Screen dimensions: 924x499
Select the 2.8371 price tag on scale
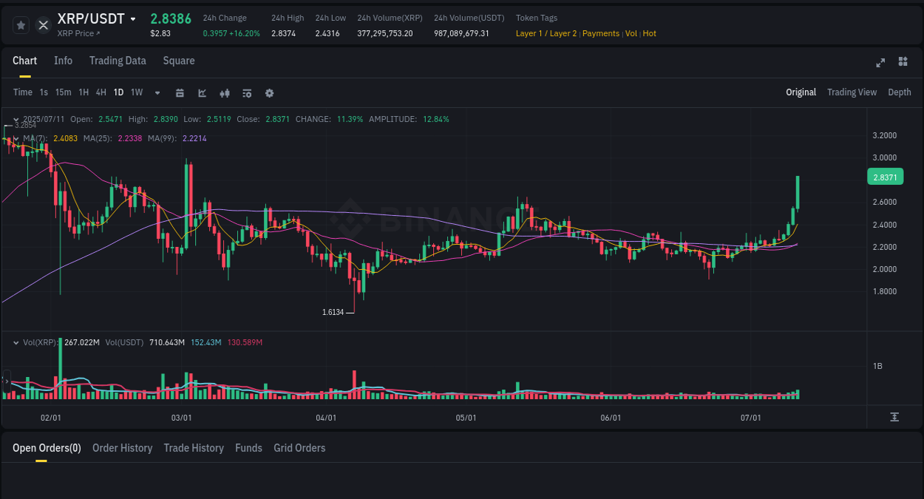884,177
